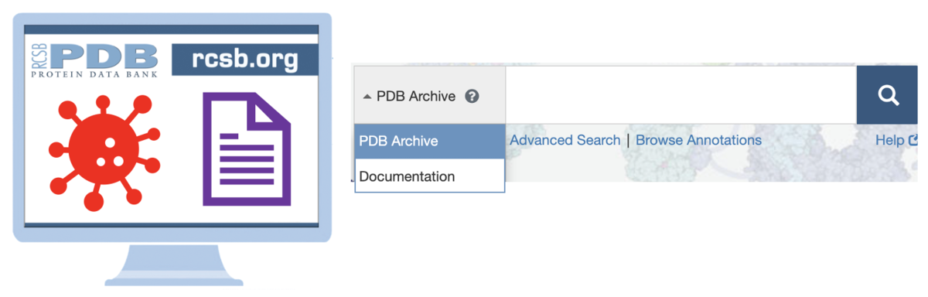Image resolution: width=928 pixels, height=297 pixels.
Task: Click the magnifying glass search button
Action: pyautogui.click(x=887, y=95)
